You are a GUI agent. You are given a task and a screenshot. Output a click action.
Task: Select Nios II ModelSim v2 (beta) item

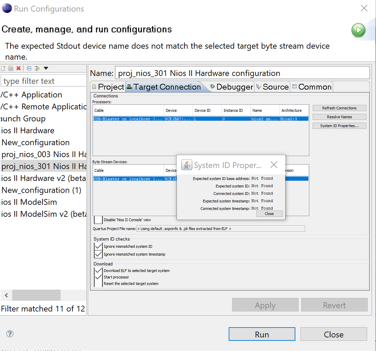point(43,214)
